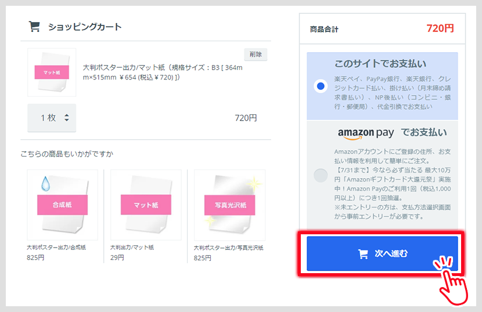The width and height of the screenshot is (482, 312).
Task: Click the cart icon inside 次へ進む button
Action: tap(364, 253)
